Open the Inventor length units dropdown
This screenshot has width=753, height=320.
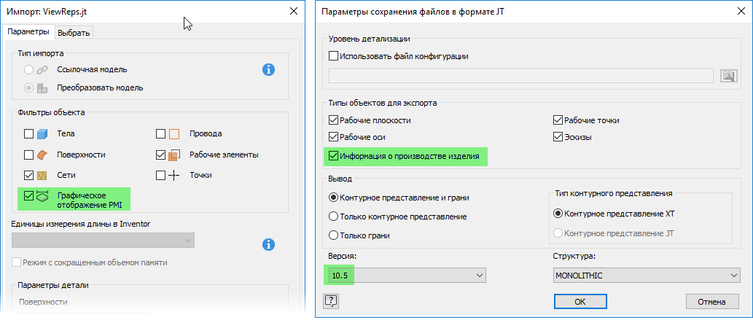pos(103,240)
